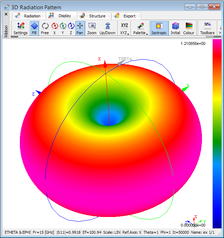Viewport: 224px width, 238px height.
Task: Reset to the Initial view
Action: click(x=175, y=29)
